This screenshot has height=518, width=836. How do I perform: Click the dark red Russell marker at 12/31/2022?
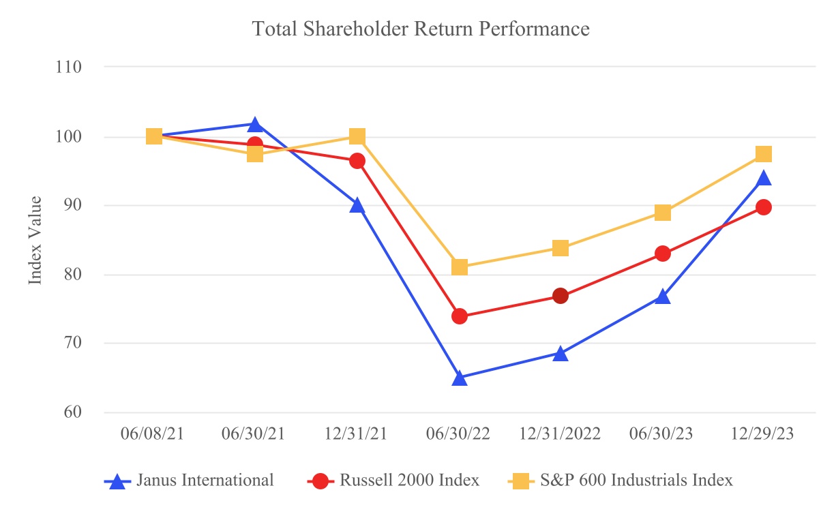pyautogui.click(x=561, y=296)
